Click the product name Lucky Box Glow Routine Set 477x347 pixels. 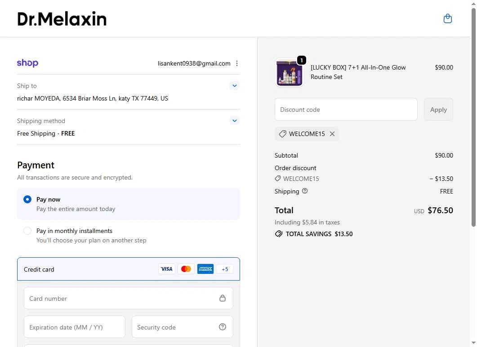click(358, 72)
